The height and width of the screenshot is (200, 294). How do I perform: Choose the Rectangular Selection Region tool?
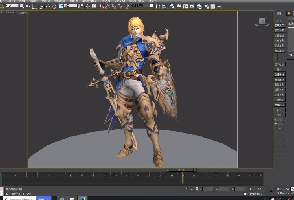(35, 6)
